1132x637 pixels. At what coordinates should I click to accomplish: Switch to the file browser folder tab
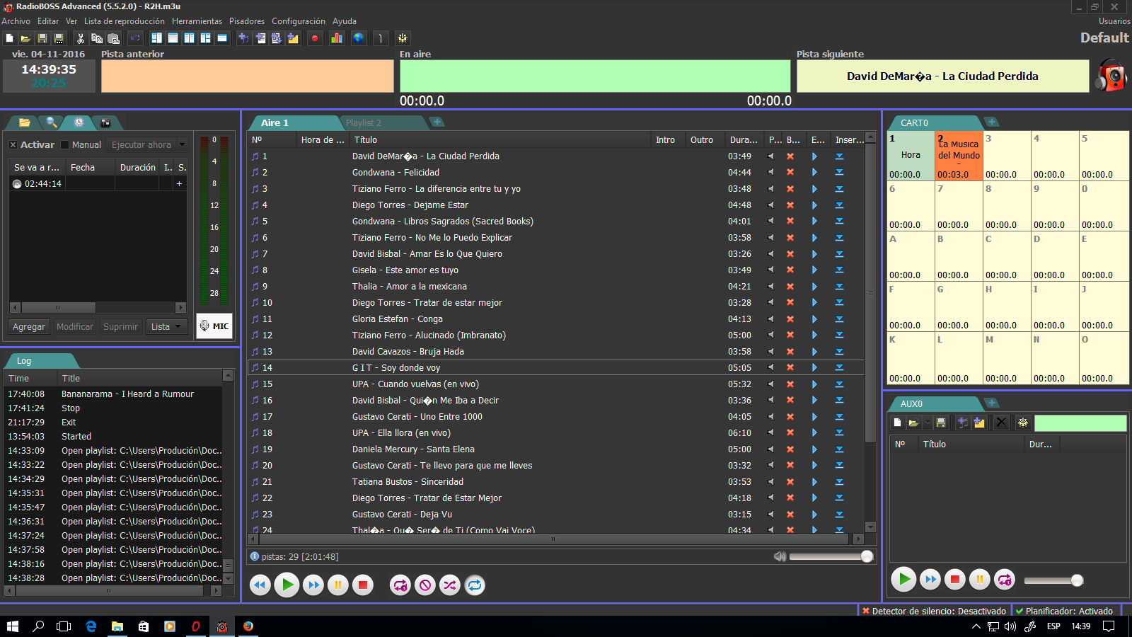click(x=24, y=122)
